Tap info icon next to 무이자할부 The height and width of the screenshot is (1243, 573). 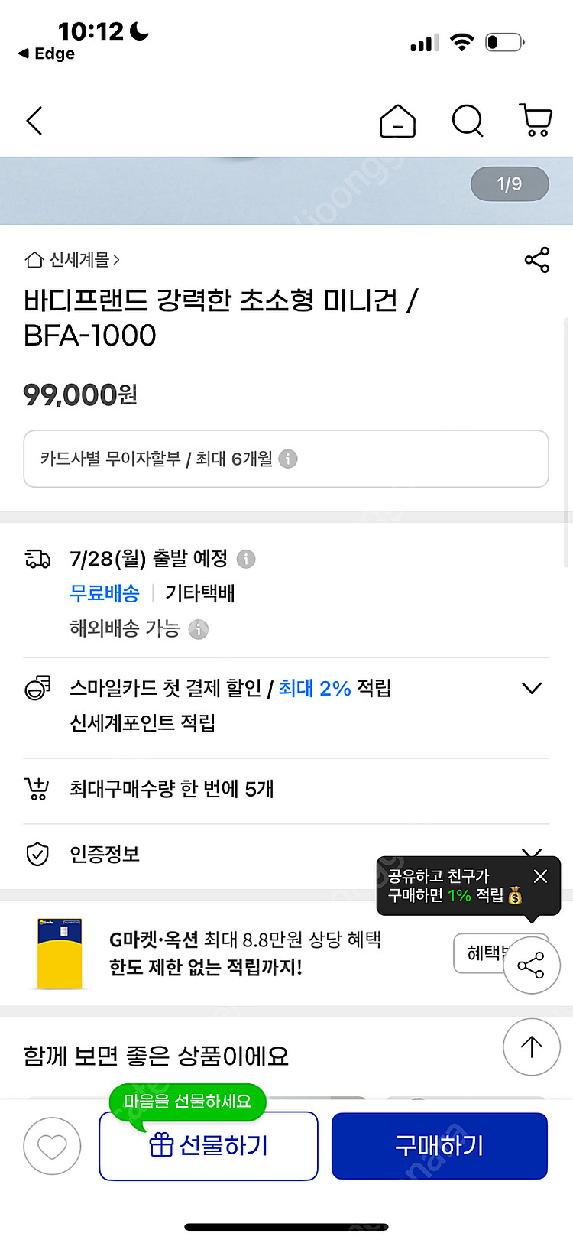[x=288, y=459]
